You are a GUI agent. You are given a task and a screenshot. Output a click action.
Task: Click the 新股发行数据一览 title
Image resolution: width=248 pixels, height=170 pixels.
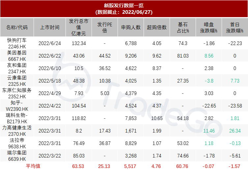pos(124,6)
